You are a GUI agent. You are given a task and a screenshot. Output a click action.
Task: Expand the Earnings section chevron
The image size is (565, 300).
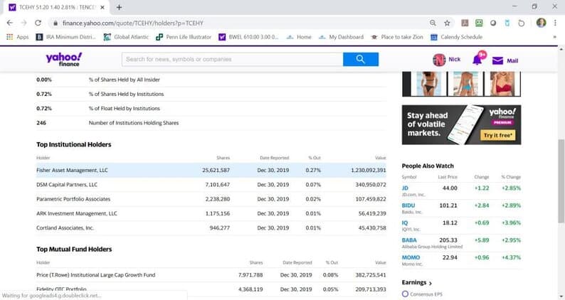[431, 283]
